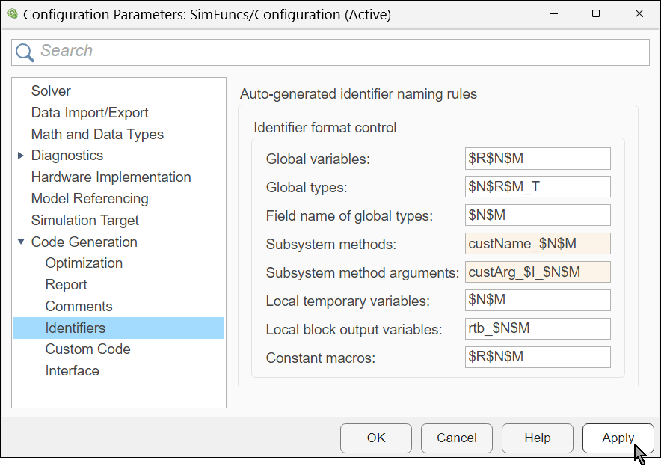Viewport: 661px width, 466px height.
Task: Click the search magnifier icon
Action: point(25,52)
